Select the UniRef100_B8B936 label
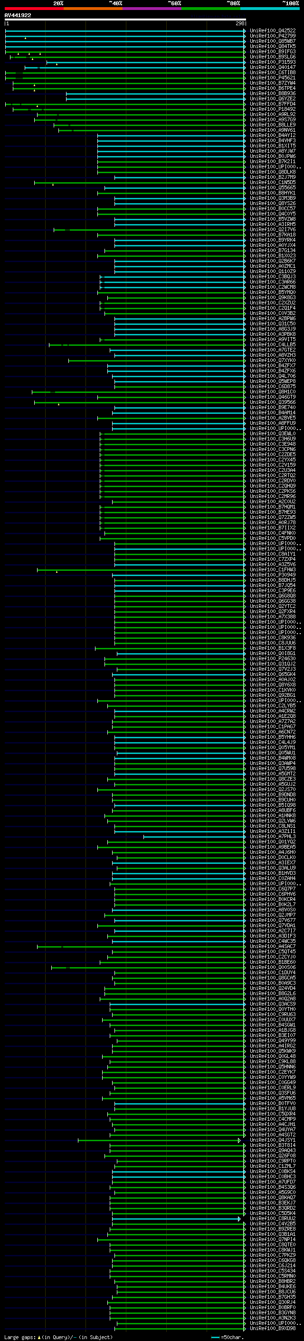 (272, 94)
